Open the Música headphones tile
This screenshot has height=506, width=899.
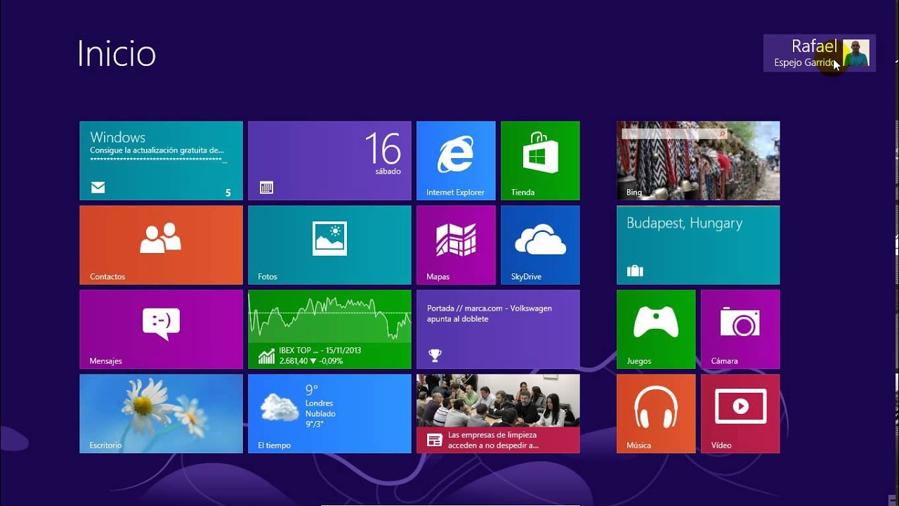point(656,413)
